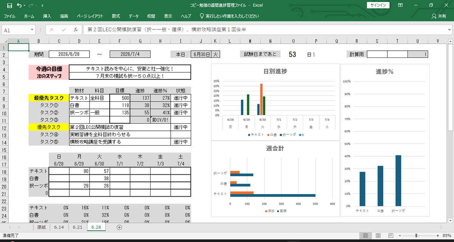Image resolution: width=454 pixels, height=242 pixels.
Task: Click the #DIV/0! error cell
Action: click(x=160, y=119)
